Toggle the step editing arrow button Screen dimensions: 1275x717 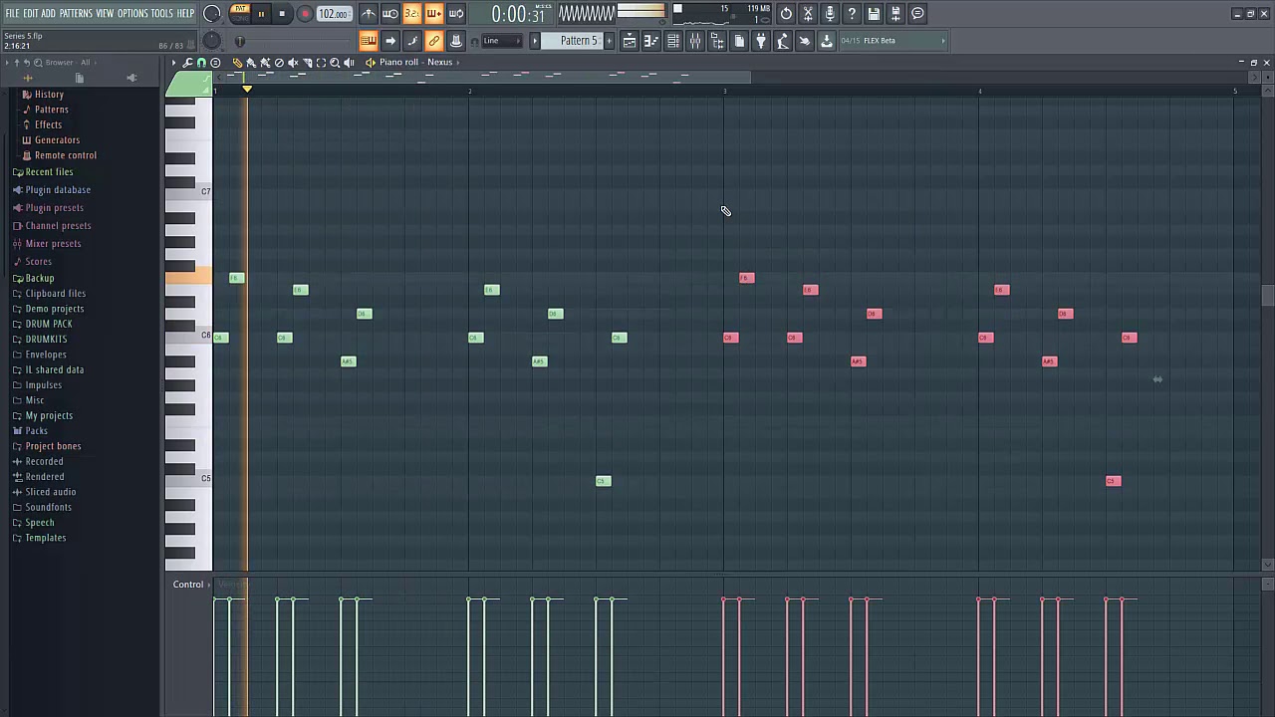pyautogui.click(x=390, y=41)
